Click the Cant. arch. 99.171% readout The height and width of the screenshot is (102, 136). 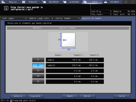click(x=124, y=14)
